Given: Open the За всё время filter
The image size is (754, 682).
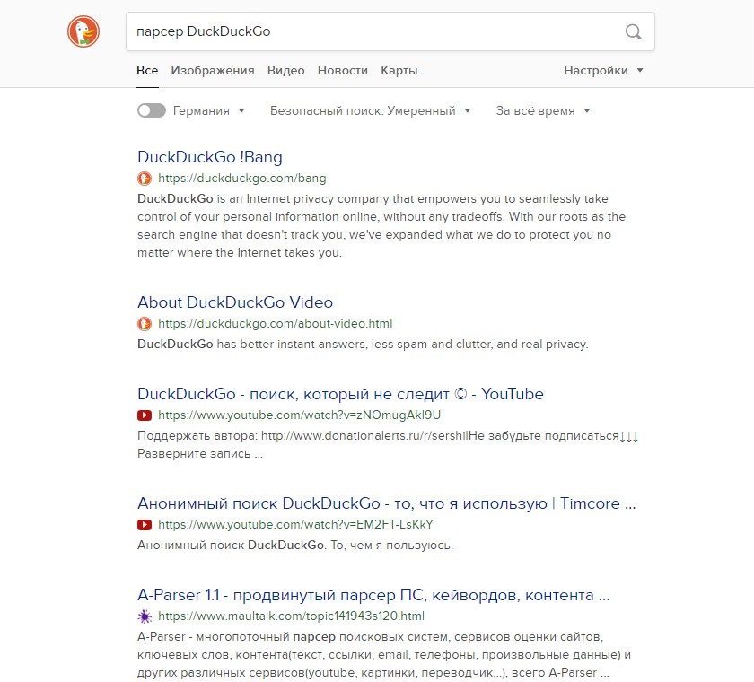Looking at the screenshot, I should [543, 110].
